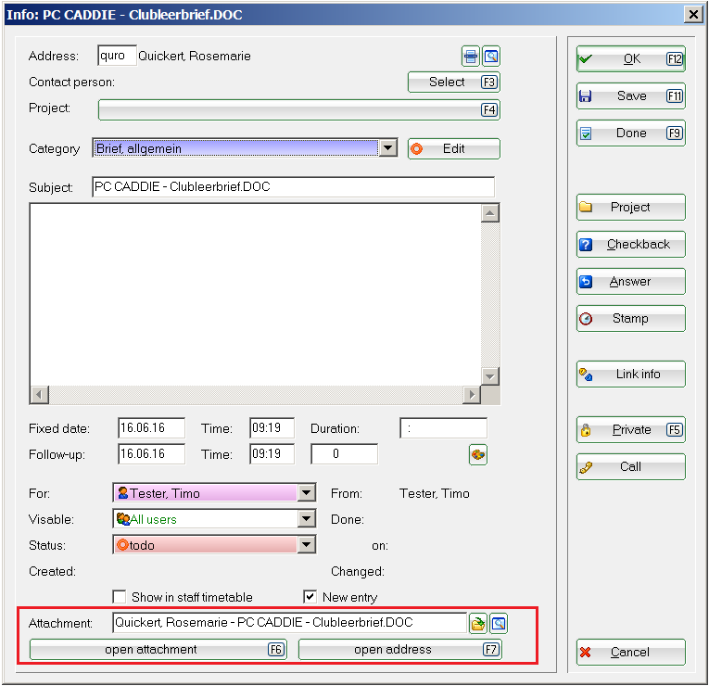Viewport: 709px width, 686px height.
Task: Click the folder browse icon beside Attachment
Action: coord(478,624)
